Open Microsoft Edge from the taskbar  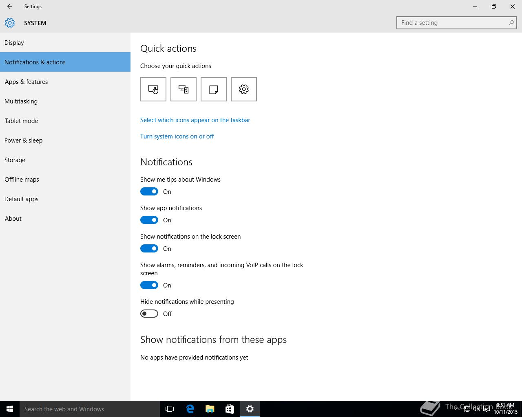click(x=190, y=409)
